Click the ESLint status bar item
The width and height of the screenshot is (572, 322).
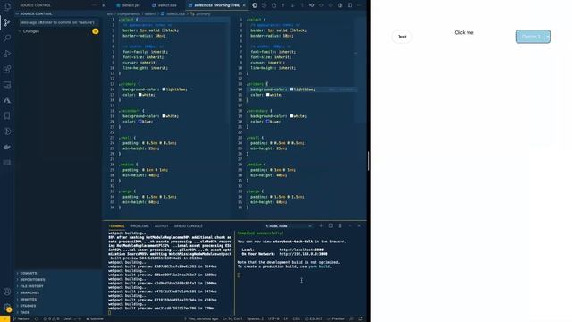(314, 318)
